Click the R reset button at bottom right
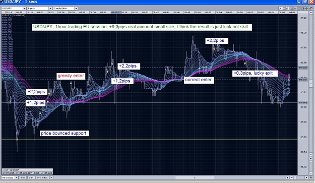Image resolution: width=315 pixels, height=183 pixels. coord(311,177)
